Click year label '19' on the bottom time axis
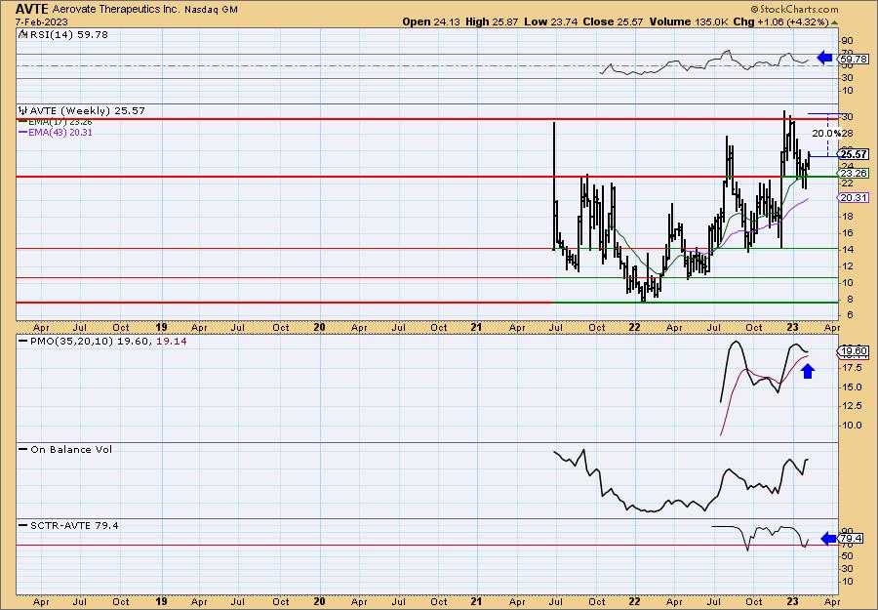Image resolution: width=878 pixels, height=610 pixels. (161, 601)
